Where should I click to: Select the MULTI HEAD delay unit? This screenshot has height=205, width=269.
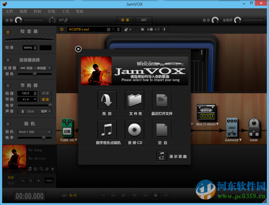206,113
